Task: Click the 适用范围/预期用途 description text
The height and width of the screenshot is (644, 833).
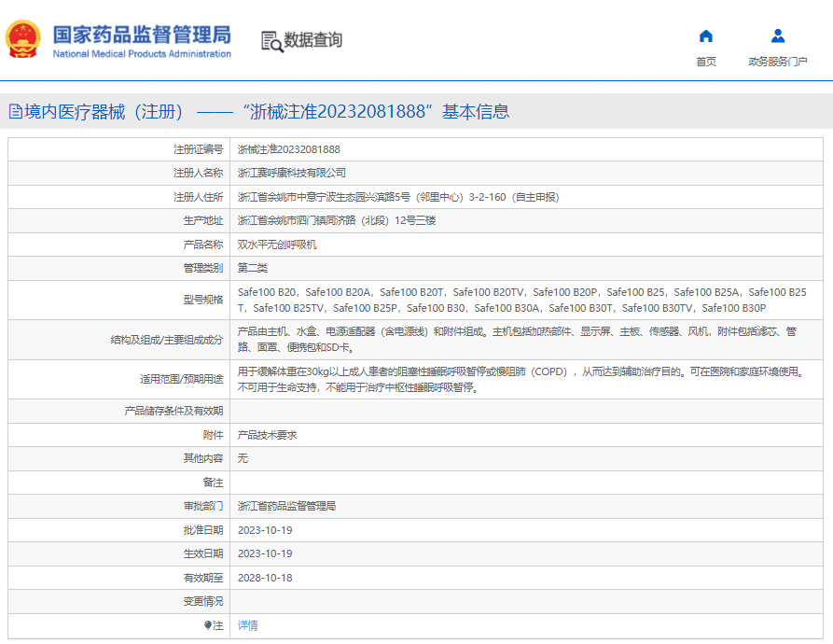Action: [x=522, y=379]
